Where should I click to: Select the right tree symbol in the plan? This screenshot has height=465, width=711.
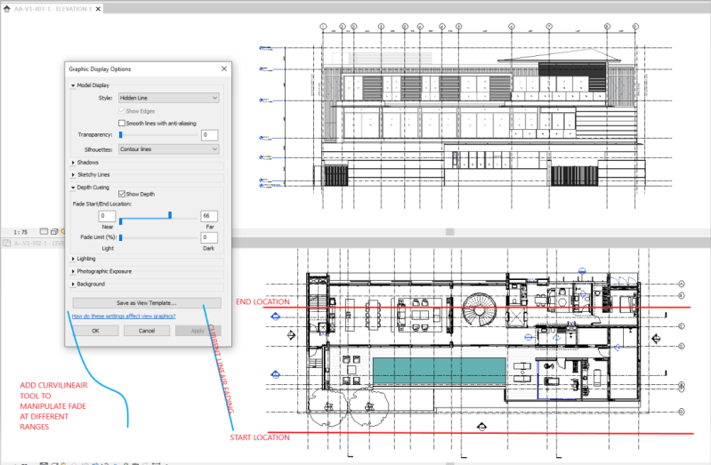pyautogui.click(x=368, y=406)
